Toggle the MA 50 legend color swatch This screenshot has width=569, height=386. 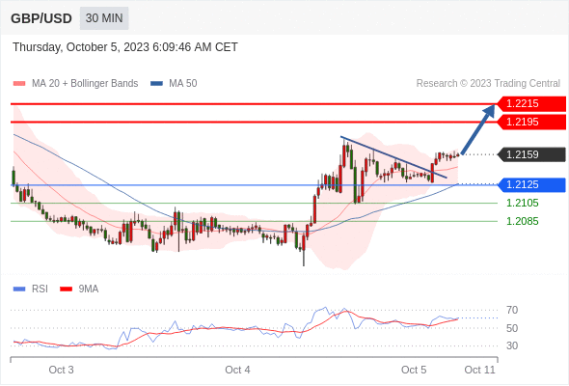(x=156, y=84)
